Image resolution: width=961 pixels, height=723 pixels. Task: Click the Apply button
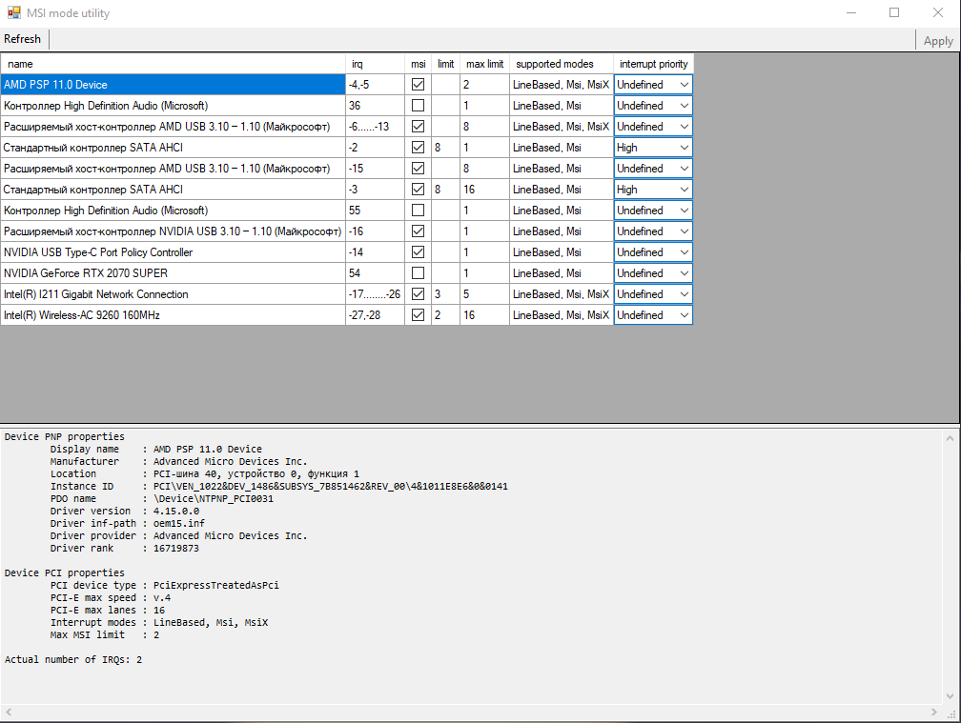(x=938, y=41)
